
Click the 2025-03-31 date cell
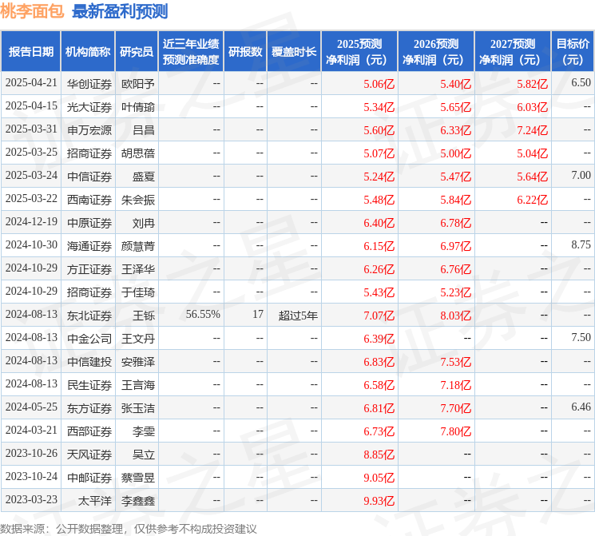31,129
